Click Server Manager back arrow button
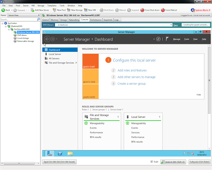 47,39
